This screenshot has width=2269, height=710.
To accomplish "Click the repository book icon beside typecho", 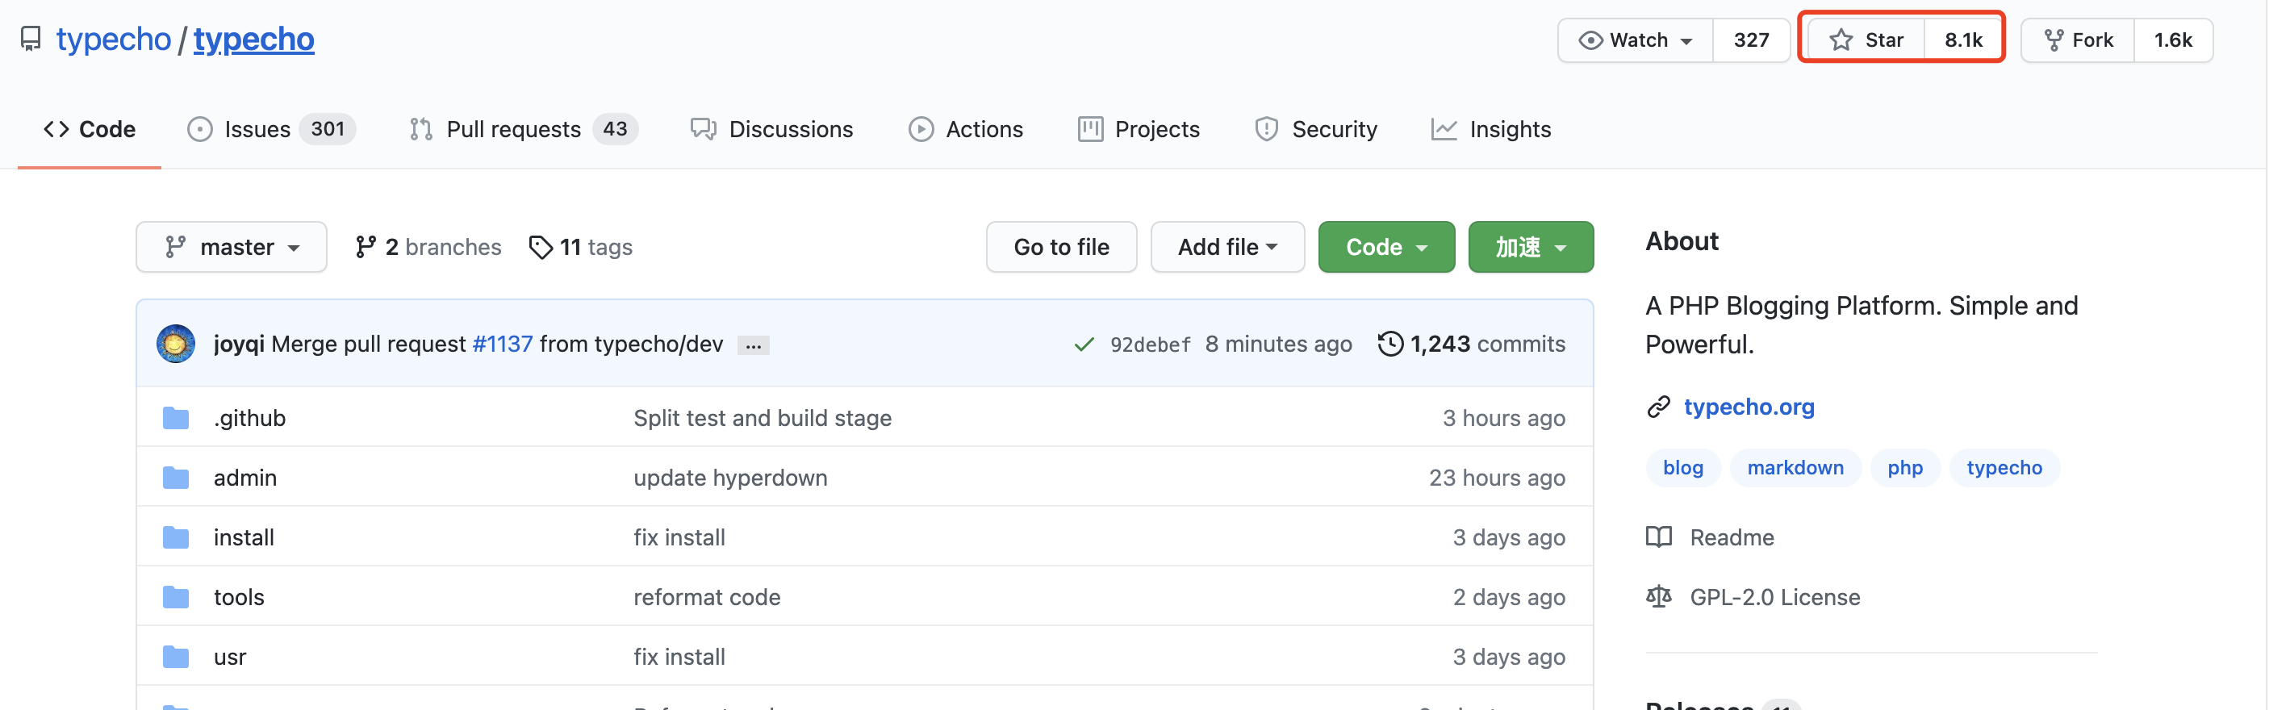I will coord(31,39).
